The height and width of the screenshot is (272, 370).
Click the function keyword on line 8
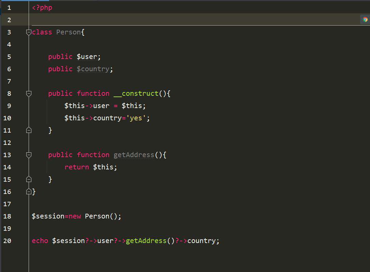[93, 93]
